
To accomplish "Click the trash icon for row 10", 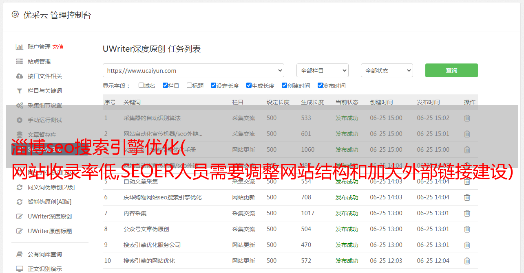I will pyautogui.click(x=467, y=261).
